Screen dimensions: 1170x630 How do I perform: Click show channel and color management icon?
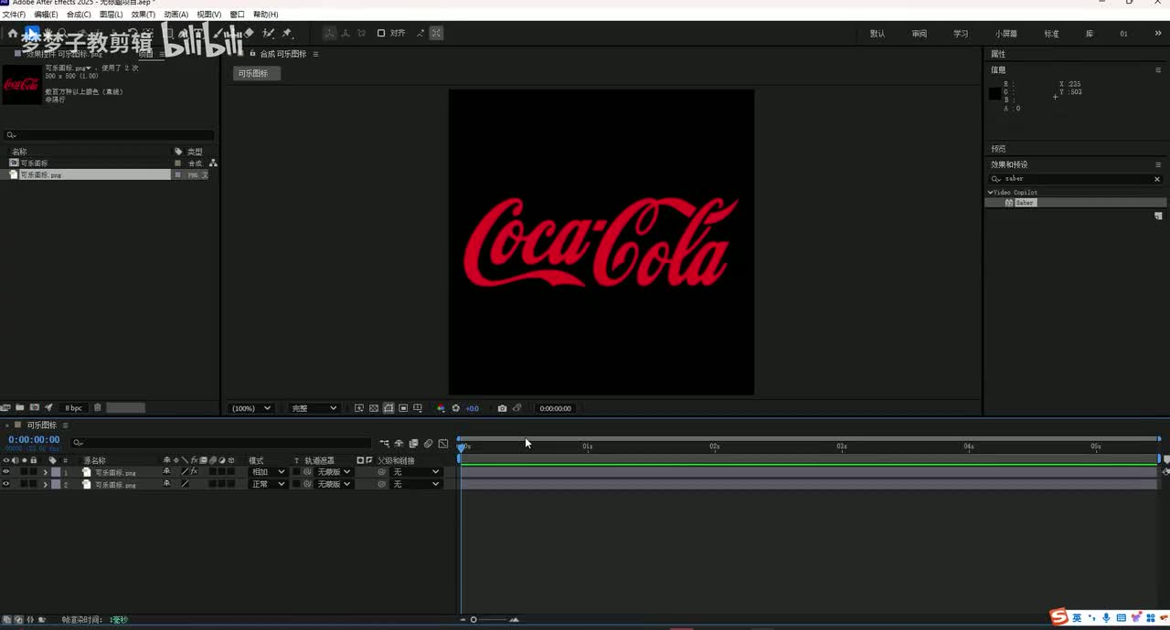441,408
